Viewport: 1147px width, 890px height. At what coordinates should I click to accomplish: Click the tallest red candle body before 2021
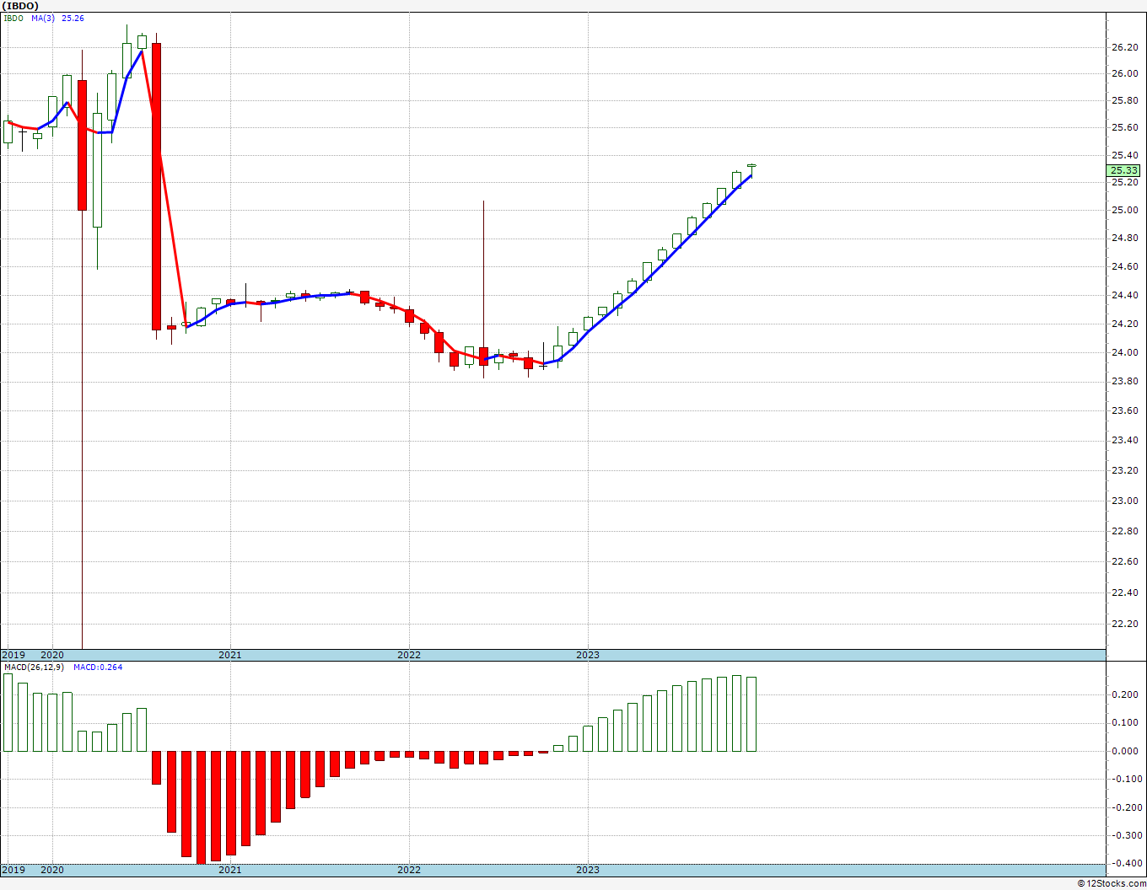[x=156, y=186]
